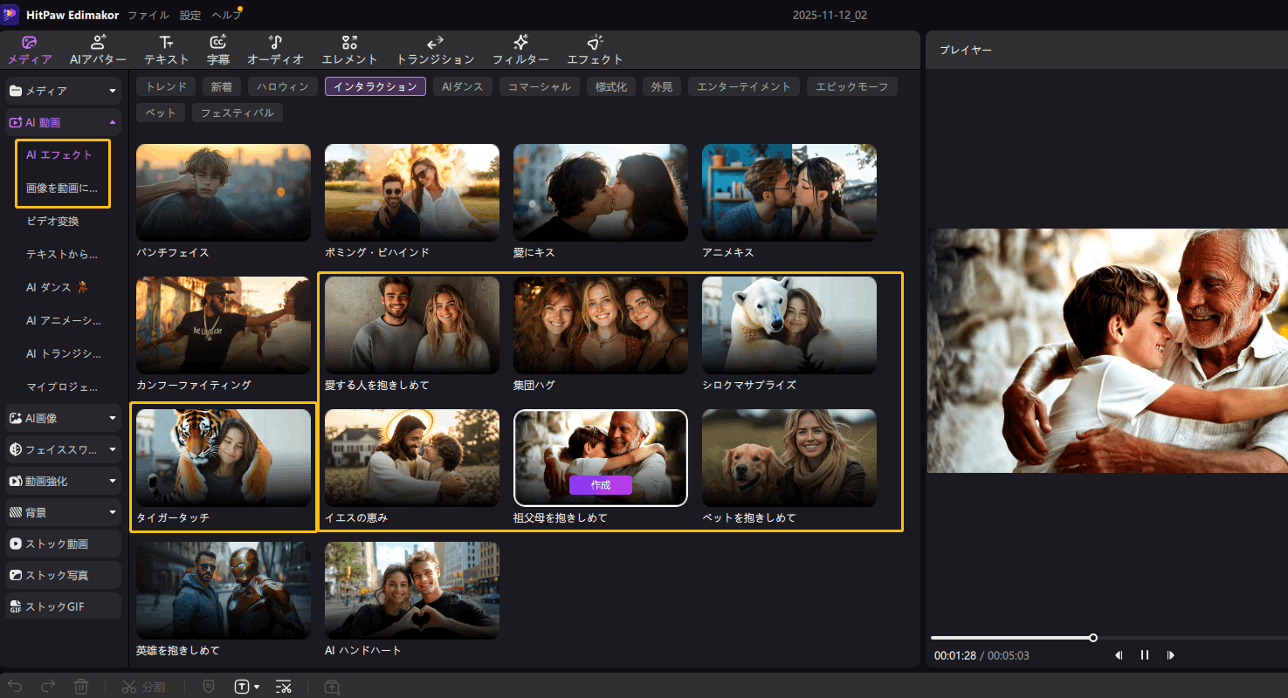Screen dimensions: 1288x698
Task: Expand the メディア sidebar section
Action: (x=112, y=91)
